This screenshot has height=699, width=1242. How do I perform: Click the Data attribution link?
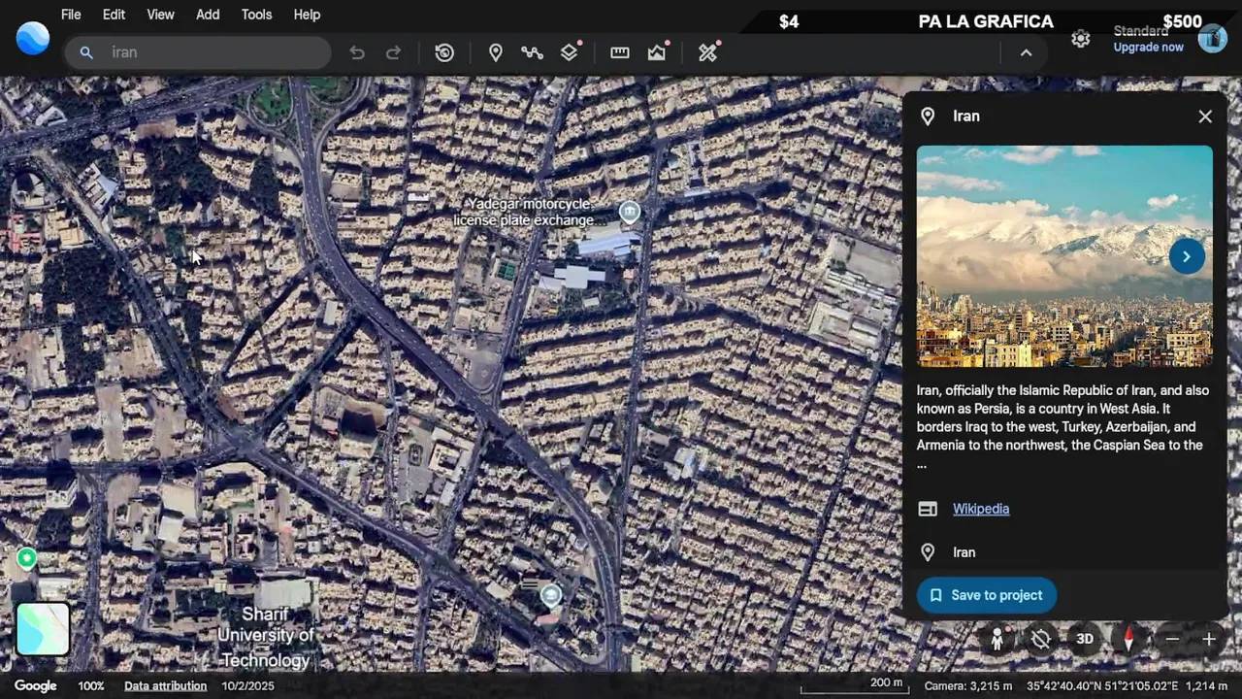[165, 685]
